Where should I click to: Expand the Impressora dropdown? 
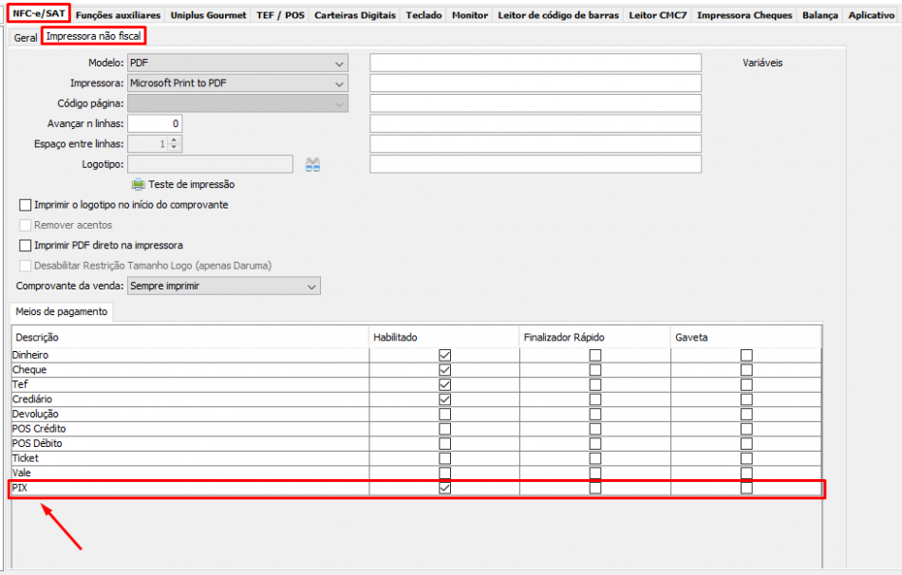[339, 83]
